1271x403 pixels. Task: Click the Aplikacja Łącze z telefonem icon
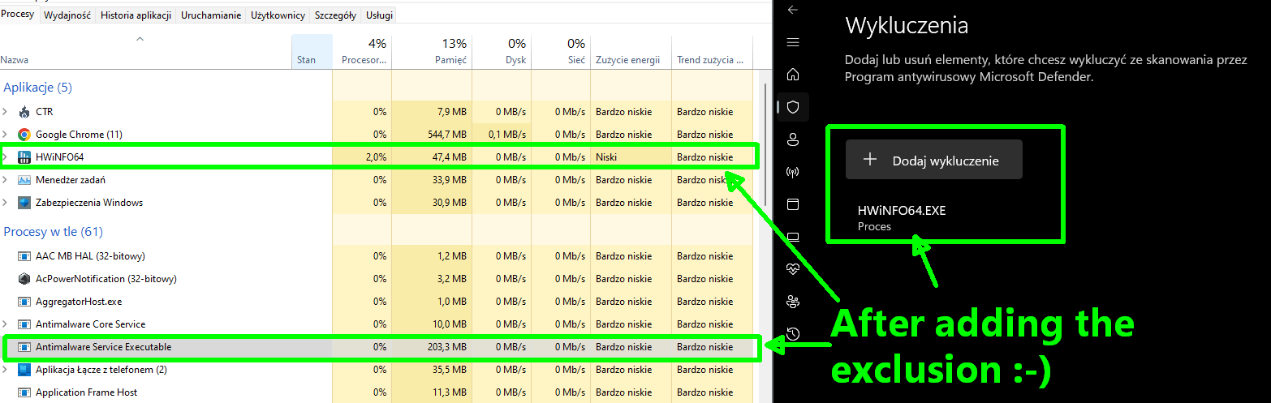(24, 370)
